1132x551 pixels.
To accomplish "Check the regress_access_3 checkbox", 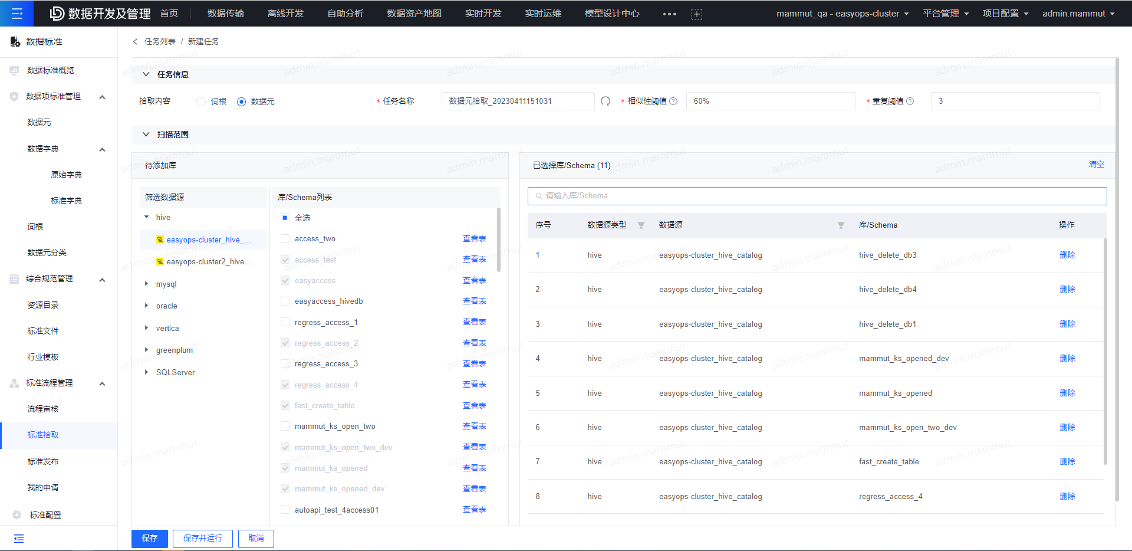I will coord(285,364).
